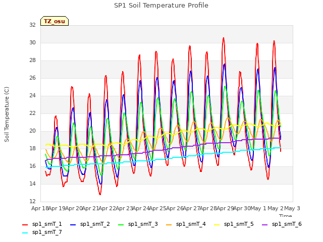Click the cyan sp1_smT_7 legend swatch
The width and height of the screenshot is (323, 242).
(x=25, y=233)
